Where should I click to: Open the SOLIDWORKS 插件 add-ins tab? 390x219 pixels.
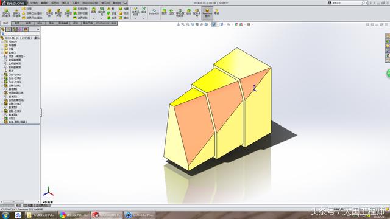tap(106, 23)
